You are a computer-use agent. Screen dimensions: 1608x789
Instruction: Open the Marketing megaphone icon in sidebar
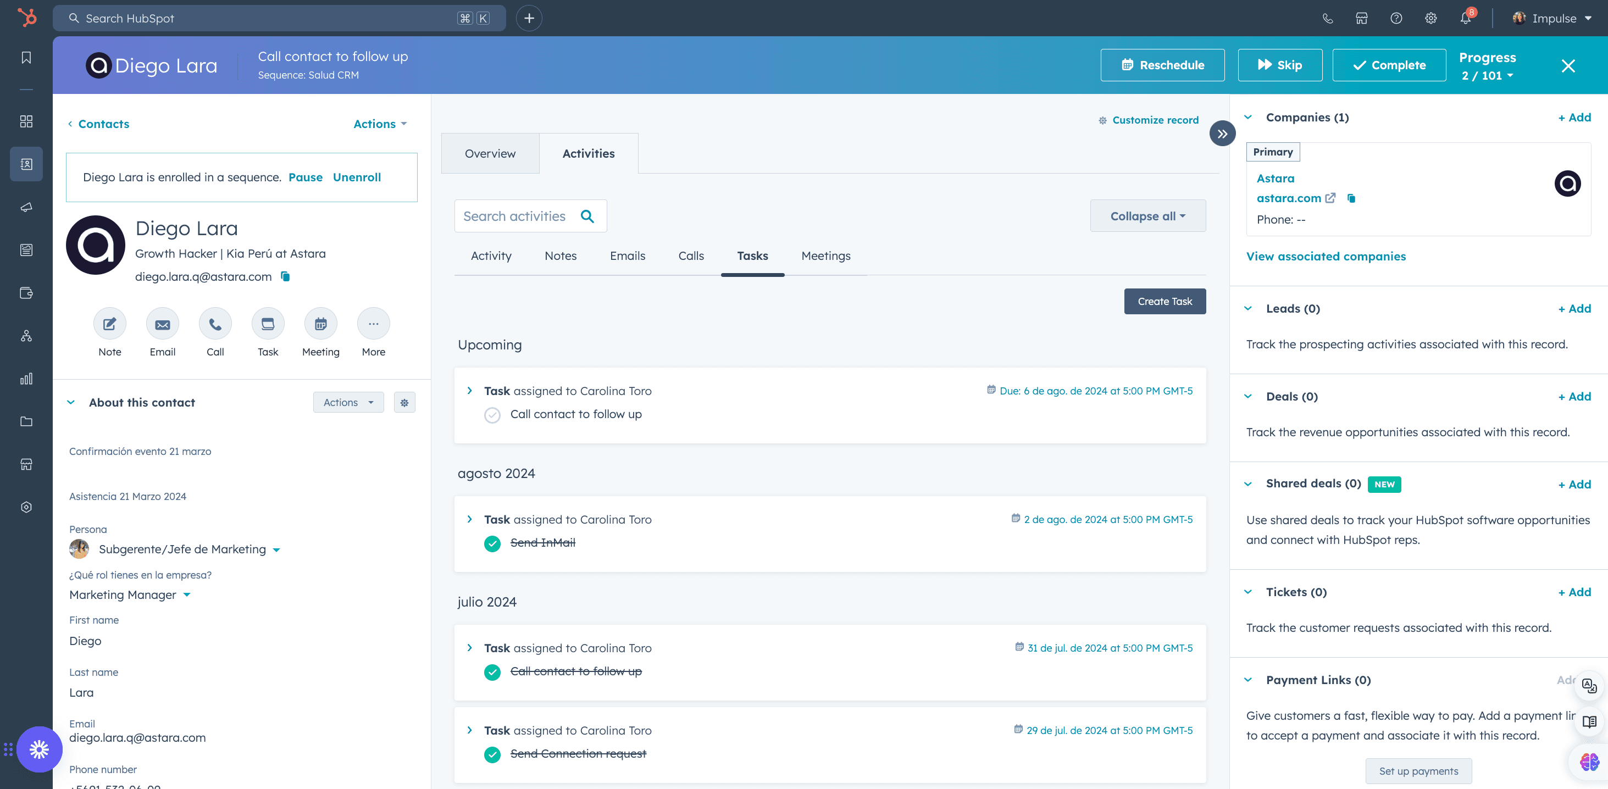pos(26,207)
